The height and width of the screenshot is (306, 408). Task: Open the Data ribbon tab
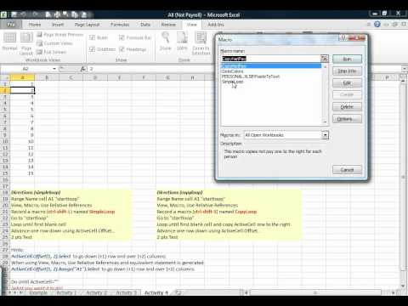tap(145, 25)
